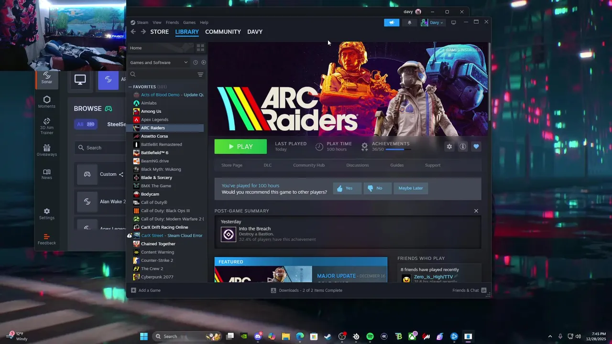Open Steam notifications bell
Viewport: 612px width, 344px height.
coord(409,22)
